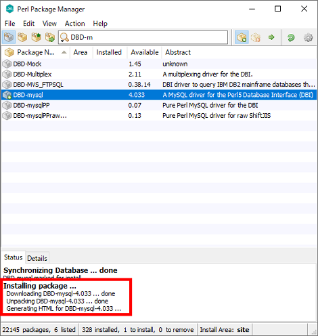Click the marked-for-install icon beside DBD-mysql
Screen dimensions: 318x336
point(7,95)
